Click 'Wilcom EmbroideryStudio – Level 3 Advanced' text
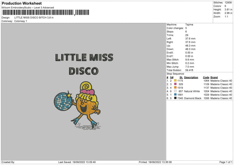This screenshot has width=234, height=165. [x=28, y=8]
